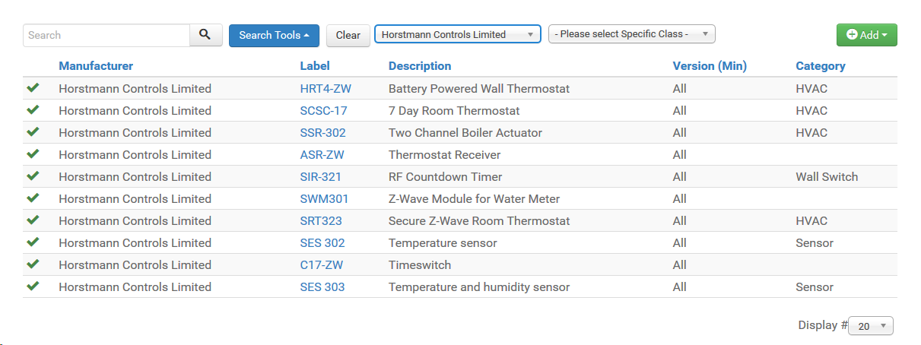Clear the search filters
Image resolution: width=921 pixels, height=345 pixels.
click(348, 35)
